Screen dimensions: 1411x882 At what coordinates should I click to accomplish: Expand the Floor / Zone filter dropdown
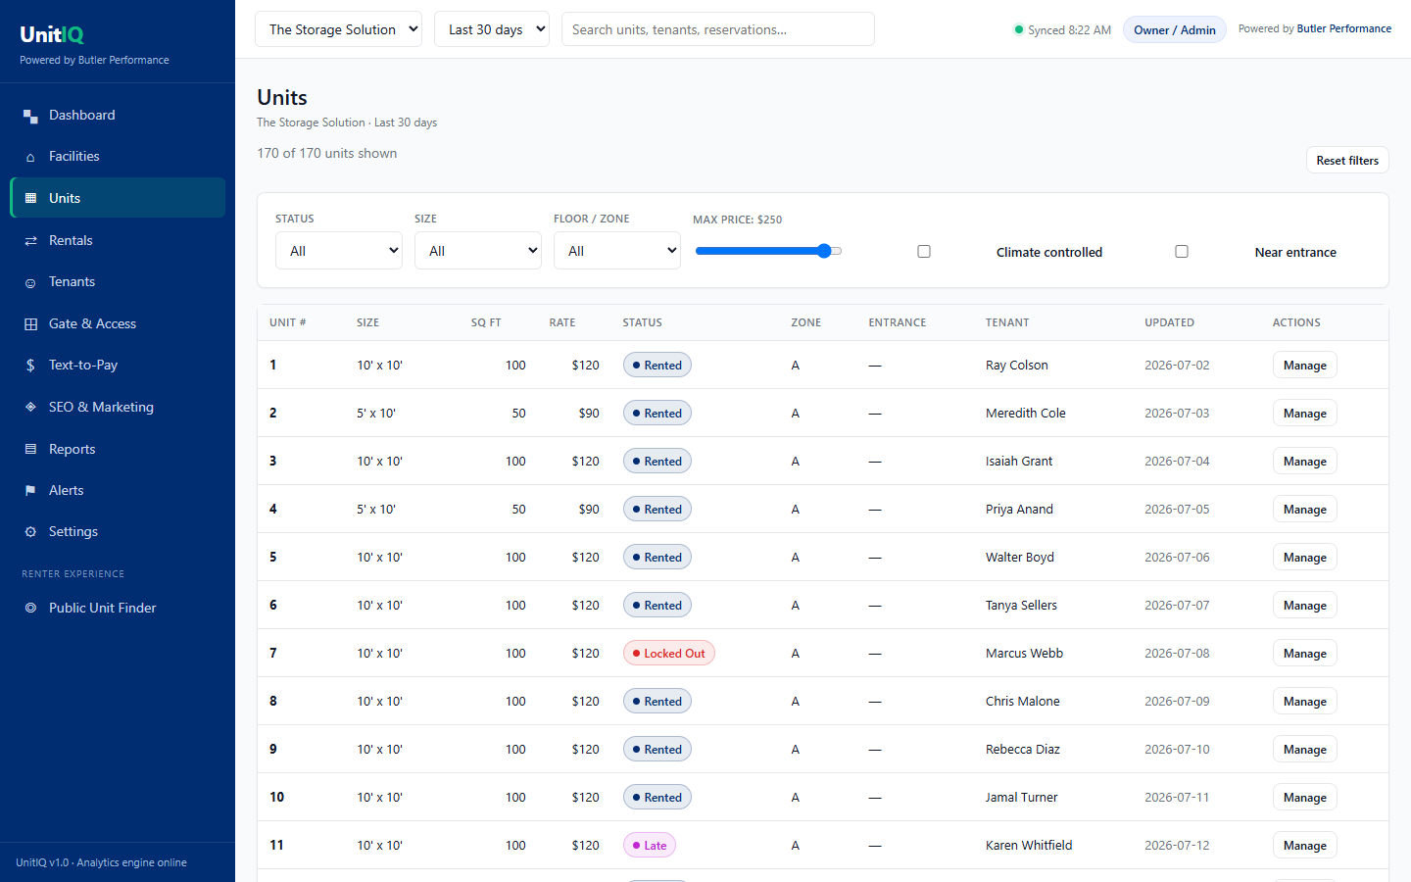pyautogui.click(x=617, y=251)
